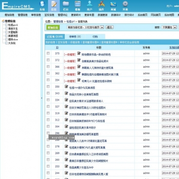Image resolution: width=179 pixels, height=179 pixels.
Task: Click the edit icon in row ID 334
Action: point(66,100)
